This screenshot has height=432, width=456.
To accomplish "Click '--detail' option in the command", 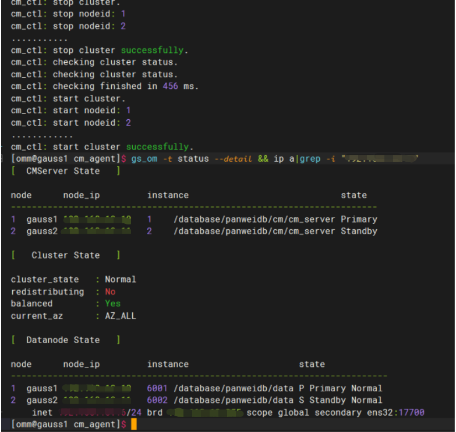I will tap(233, 159).
